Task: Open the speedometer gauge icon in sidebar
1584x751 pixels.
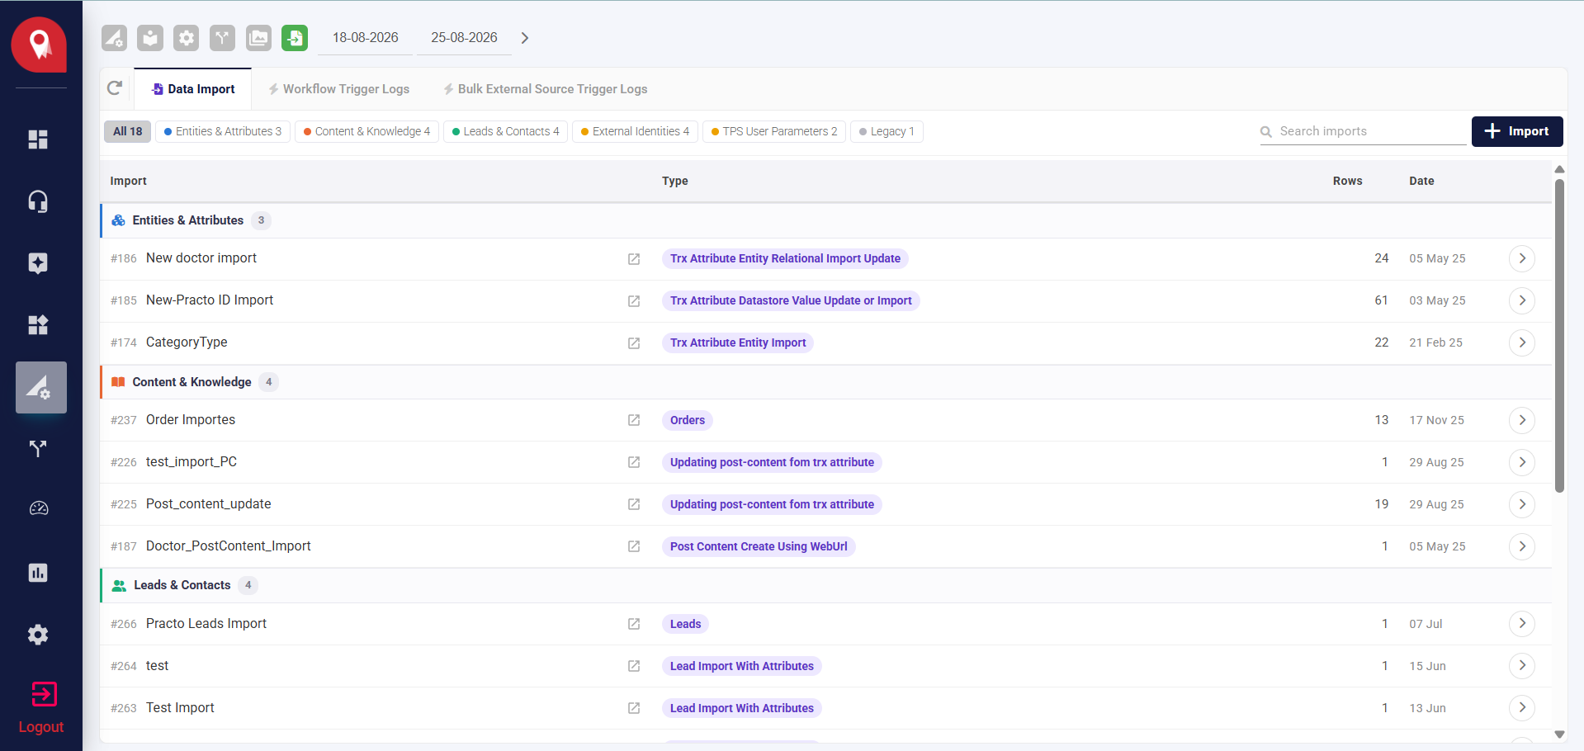Action: tap(38, 508)
